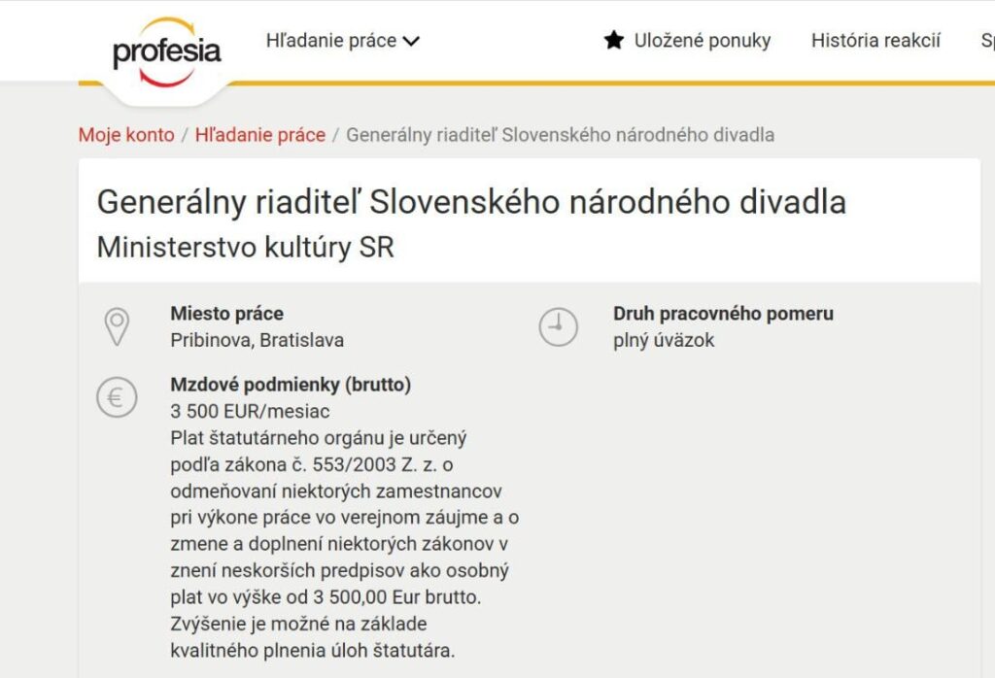Screen dimensions: 995x678
Task: Click the current breadcrumb Generálny riaditeľ
Action: [561, 135]
